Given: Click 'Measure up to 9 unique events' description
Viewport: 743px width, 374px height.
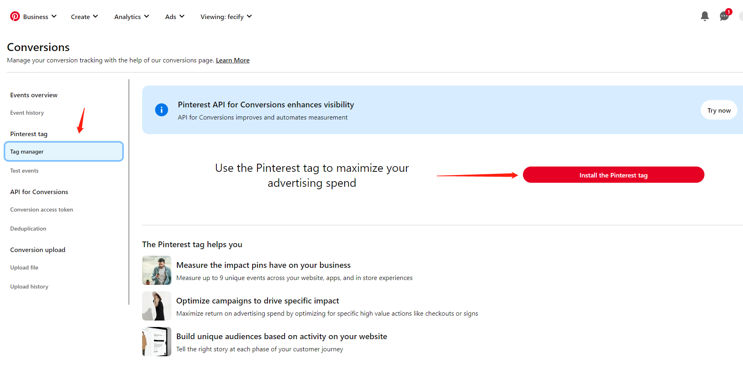Looking at the screenshot, I should (294, 278).
